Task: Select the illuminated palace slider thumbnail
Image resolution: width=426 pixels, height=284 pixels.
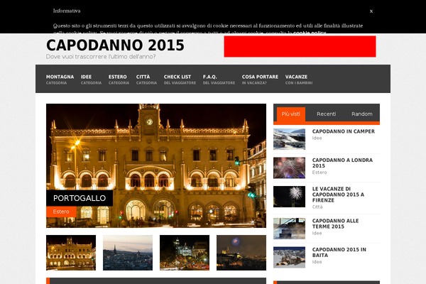Action: pyautogui.click(x=71, y=253)
